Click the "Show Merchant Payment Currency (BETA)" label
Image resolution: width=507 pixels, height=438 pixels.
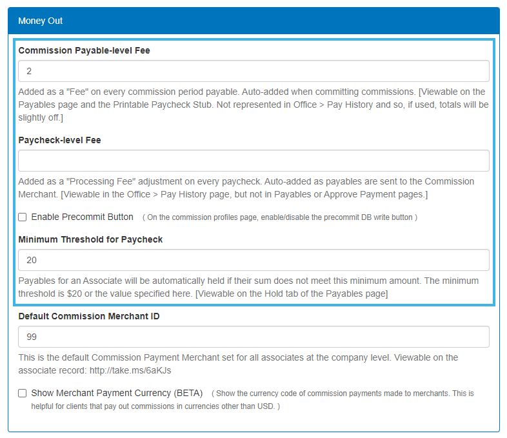pos(117,393)
